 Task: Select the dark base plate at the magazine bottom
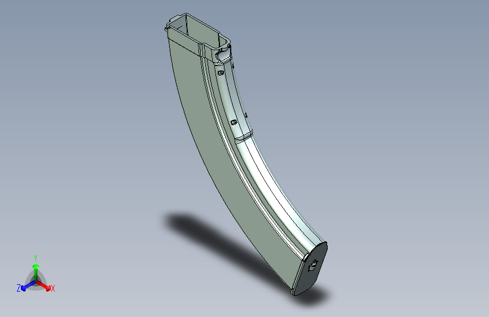311,268
